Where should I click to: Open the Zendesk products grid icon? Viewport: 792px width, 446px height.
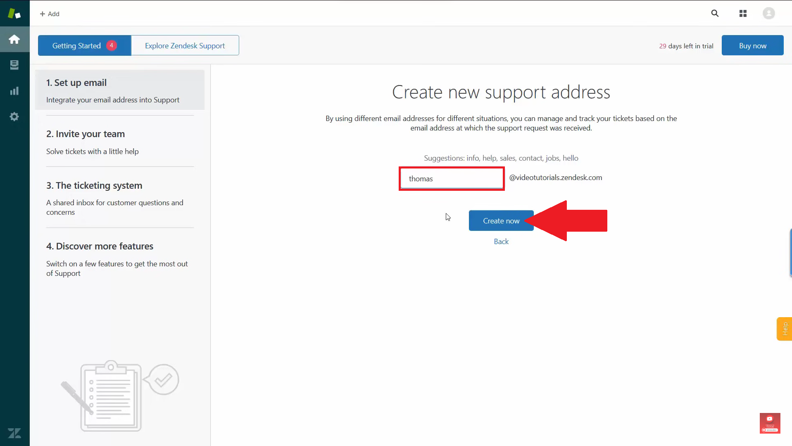pyautogui.click(x=743, y=13)
